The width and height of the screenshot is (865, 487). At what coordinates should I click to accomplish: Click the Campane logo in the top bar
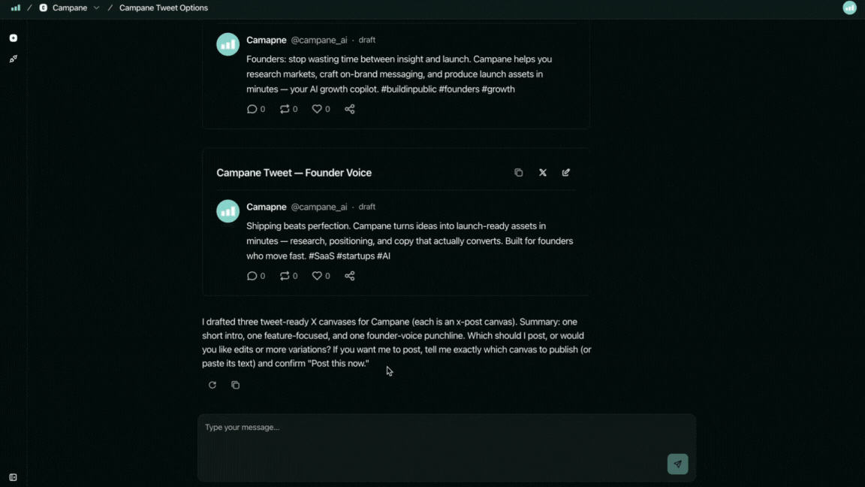(16, 8)
